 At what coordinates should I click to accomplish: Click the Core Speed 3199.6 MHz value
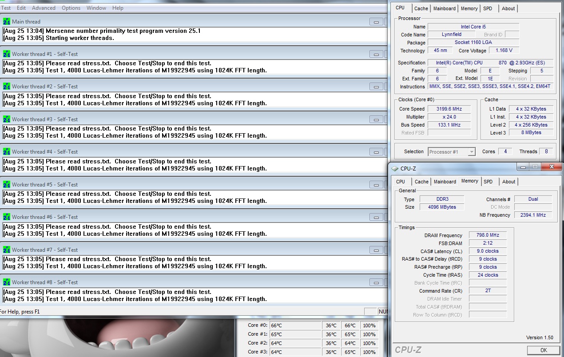click(x=449, y=109)
